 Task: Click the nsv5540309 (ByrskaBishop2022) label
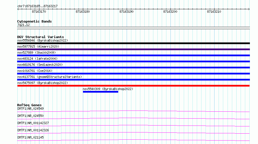(108, 89)
